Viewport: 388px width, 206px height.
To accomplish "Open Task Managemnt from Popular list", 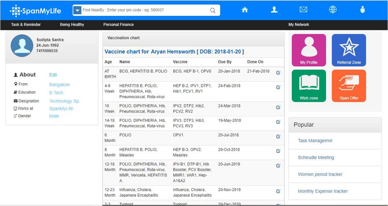I will click(315, 141).
